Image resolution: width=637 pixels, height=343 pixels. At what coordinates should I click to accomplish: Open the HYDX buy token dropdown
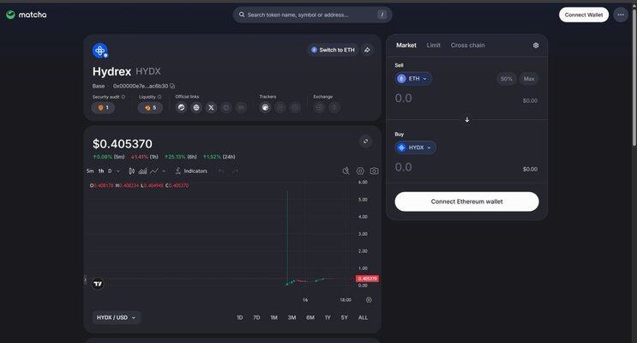point(416,147)
